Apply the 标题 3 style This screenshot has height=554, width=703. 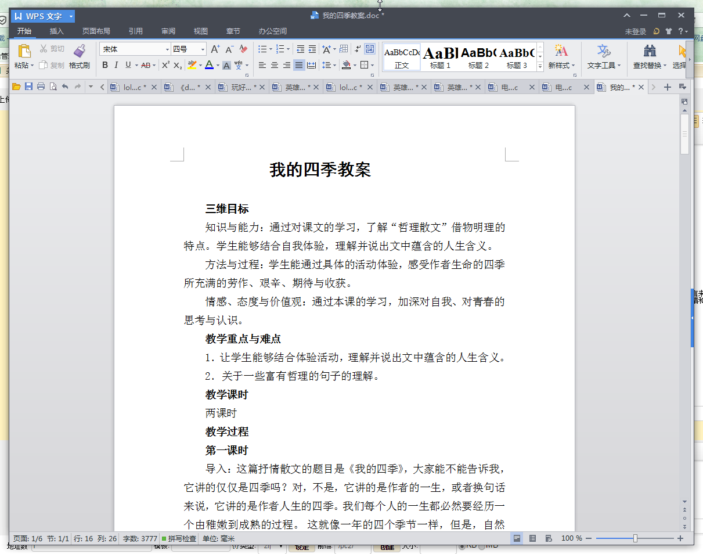(x=517, y=57)
